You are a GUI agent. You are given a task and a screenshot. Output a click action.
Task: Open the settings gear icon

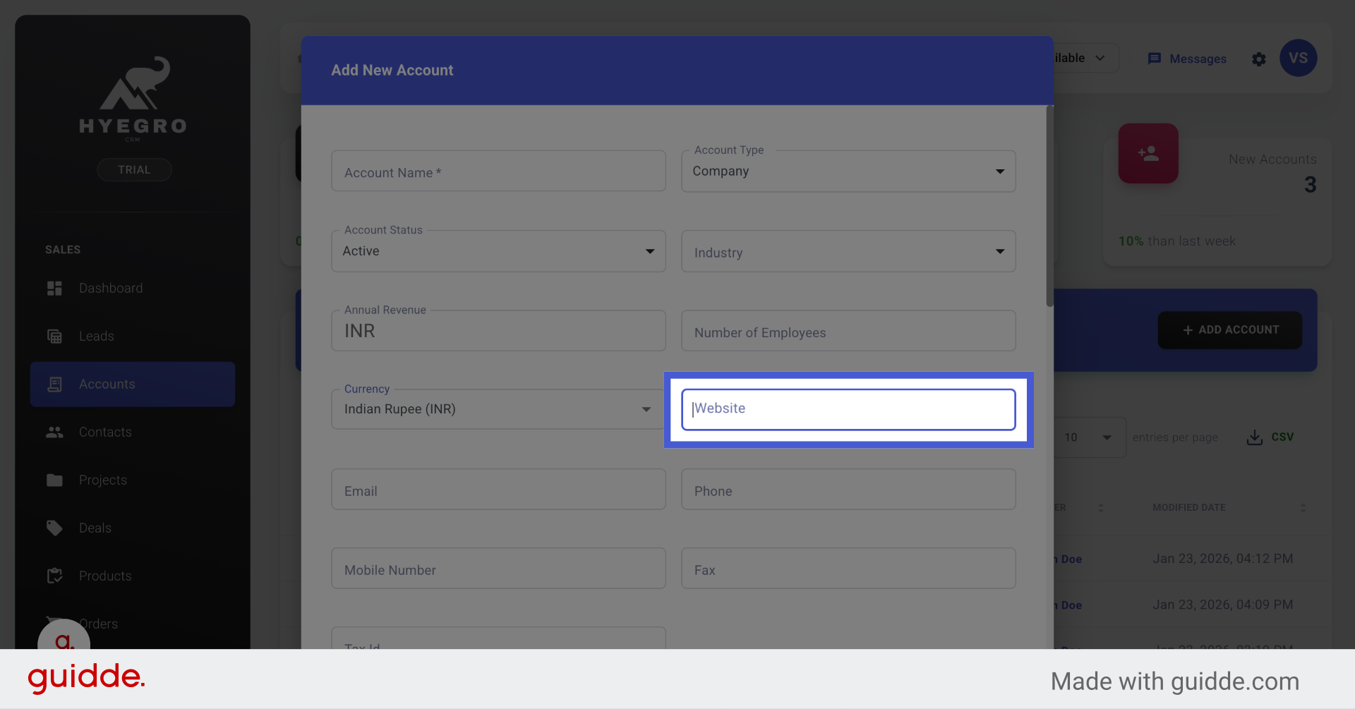[x=1259, y=59]
